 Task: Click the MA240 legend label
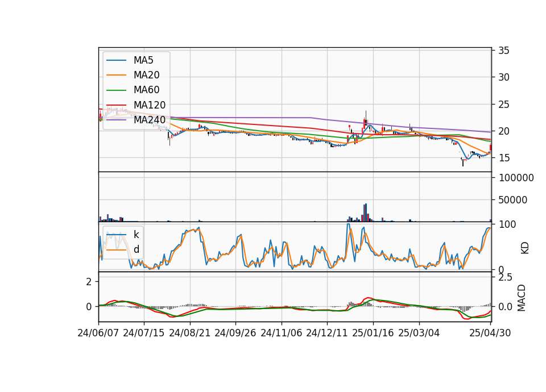(x=150, y=120)
